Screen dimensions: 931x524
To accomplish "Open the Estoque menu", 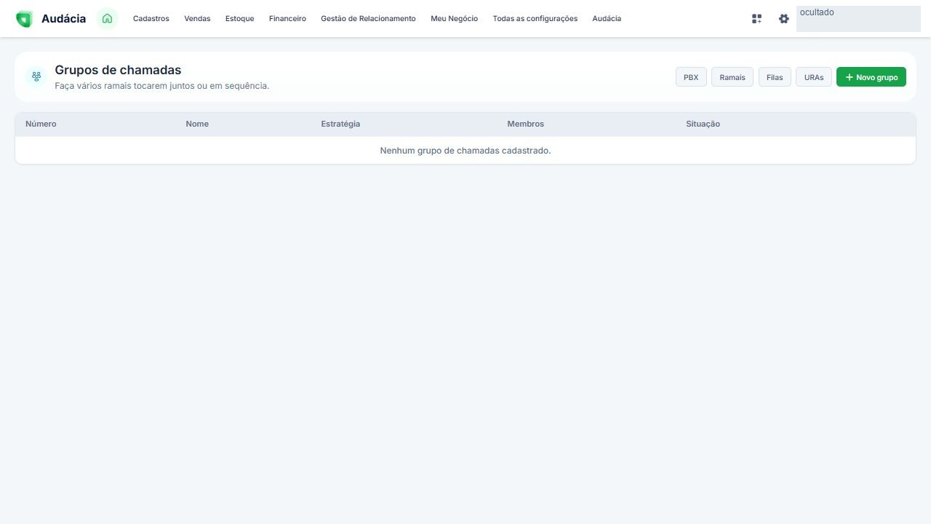I will click(240, 19).
